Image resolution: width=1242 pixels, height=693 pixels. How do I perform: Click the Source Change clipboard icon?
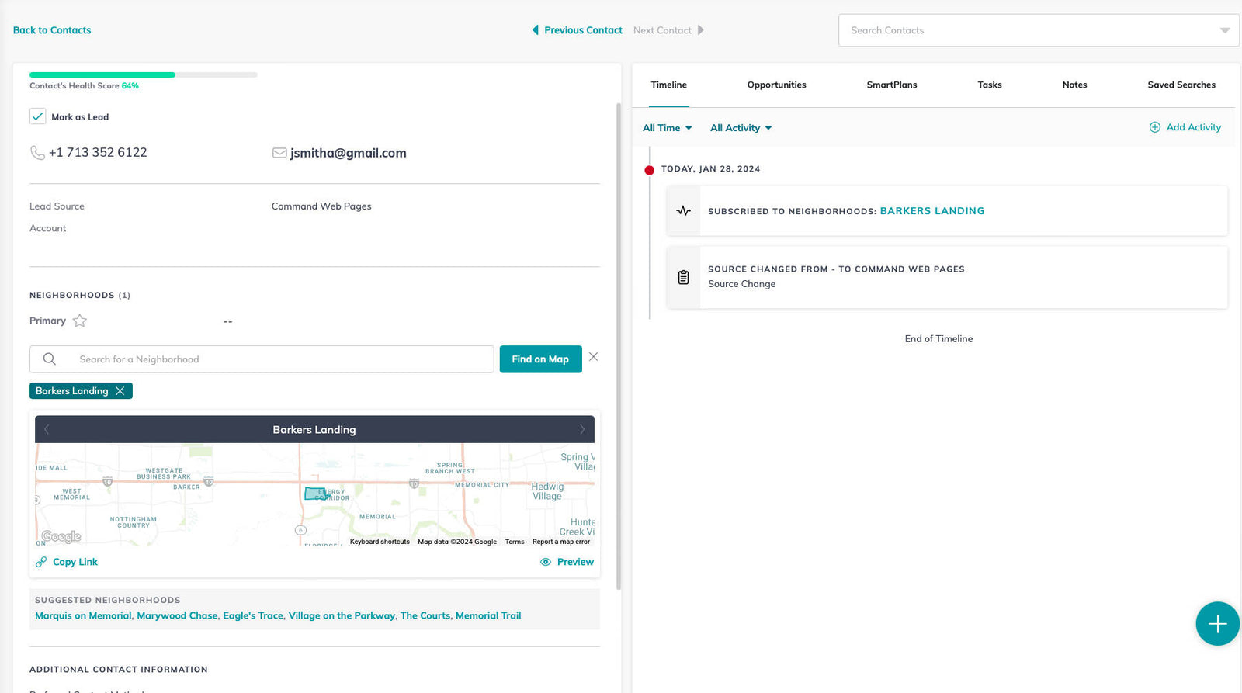click(x=683, y=277)
